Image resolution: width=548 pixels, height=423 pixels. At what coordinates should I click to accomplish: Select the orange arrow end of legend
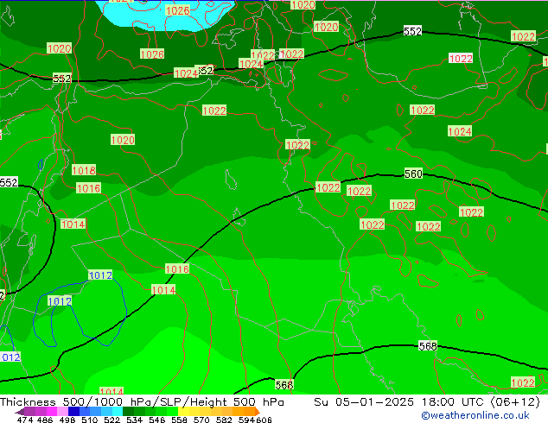coord(256,411)
